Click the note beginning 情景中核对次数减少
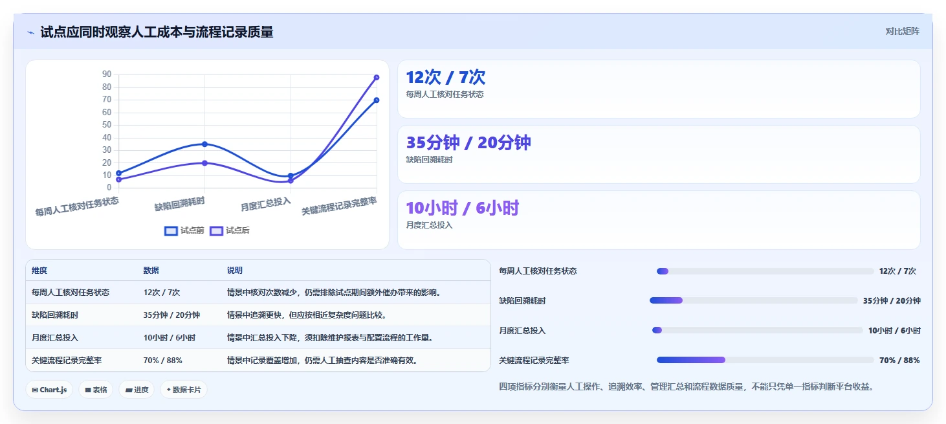The width and height of the screenshot is (946, 424). (335, 292)
